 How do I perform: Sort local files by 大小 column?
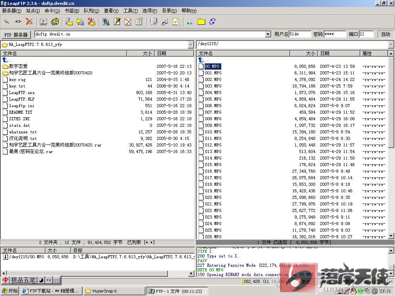[x=140, y=53]
